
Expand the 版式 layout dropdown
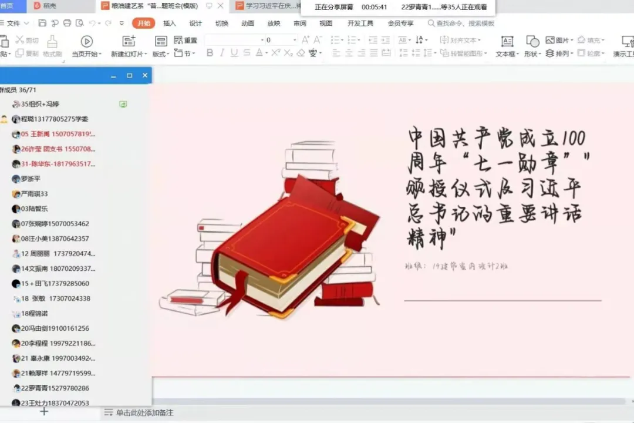160,53
